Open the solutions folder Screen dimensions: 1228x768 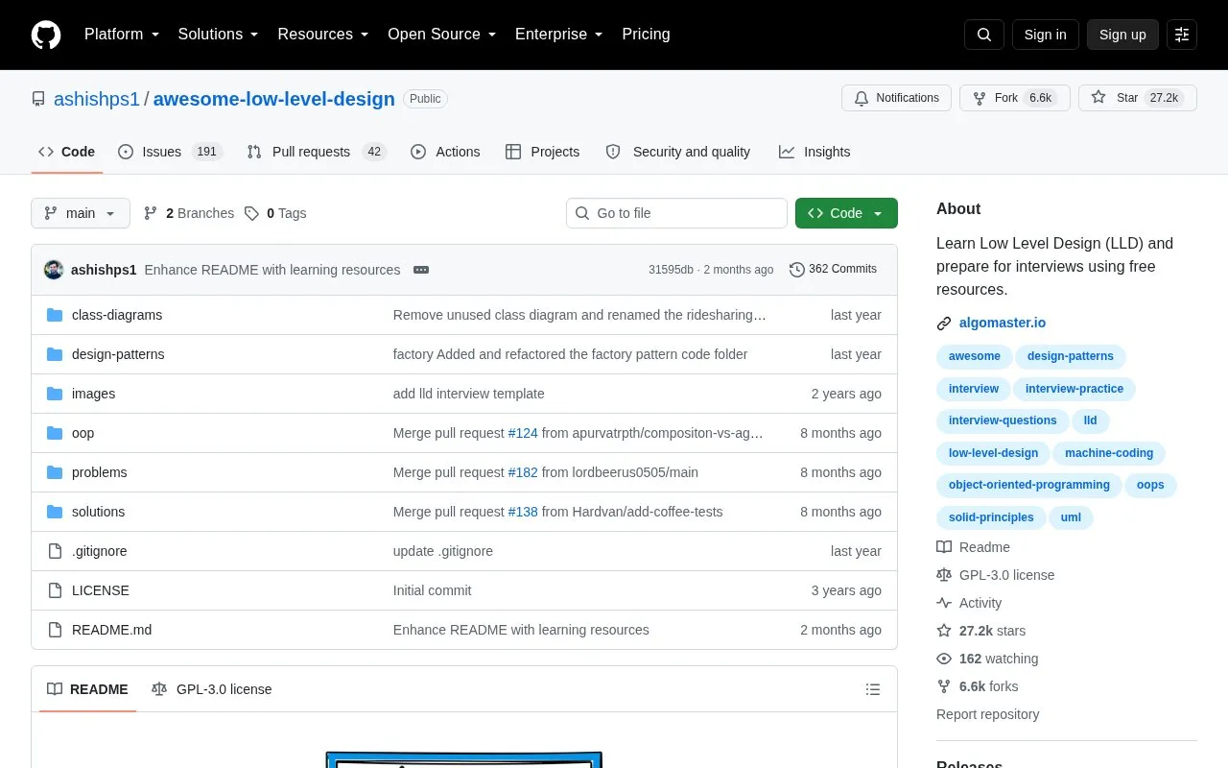(x=98, y=512)
